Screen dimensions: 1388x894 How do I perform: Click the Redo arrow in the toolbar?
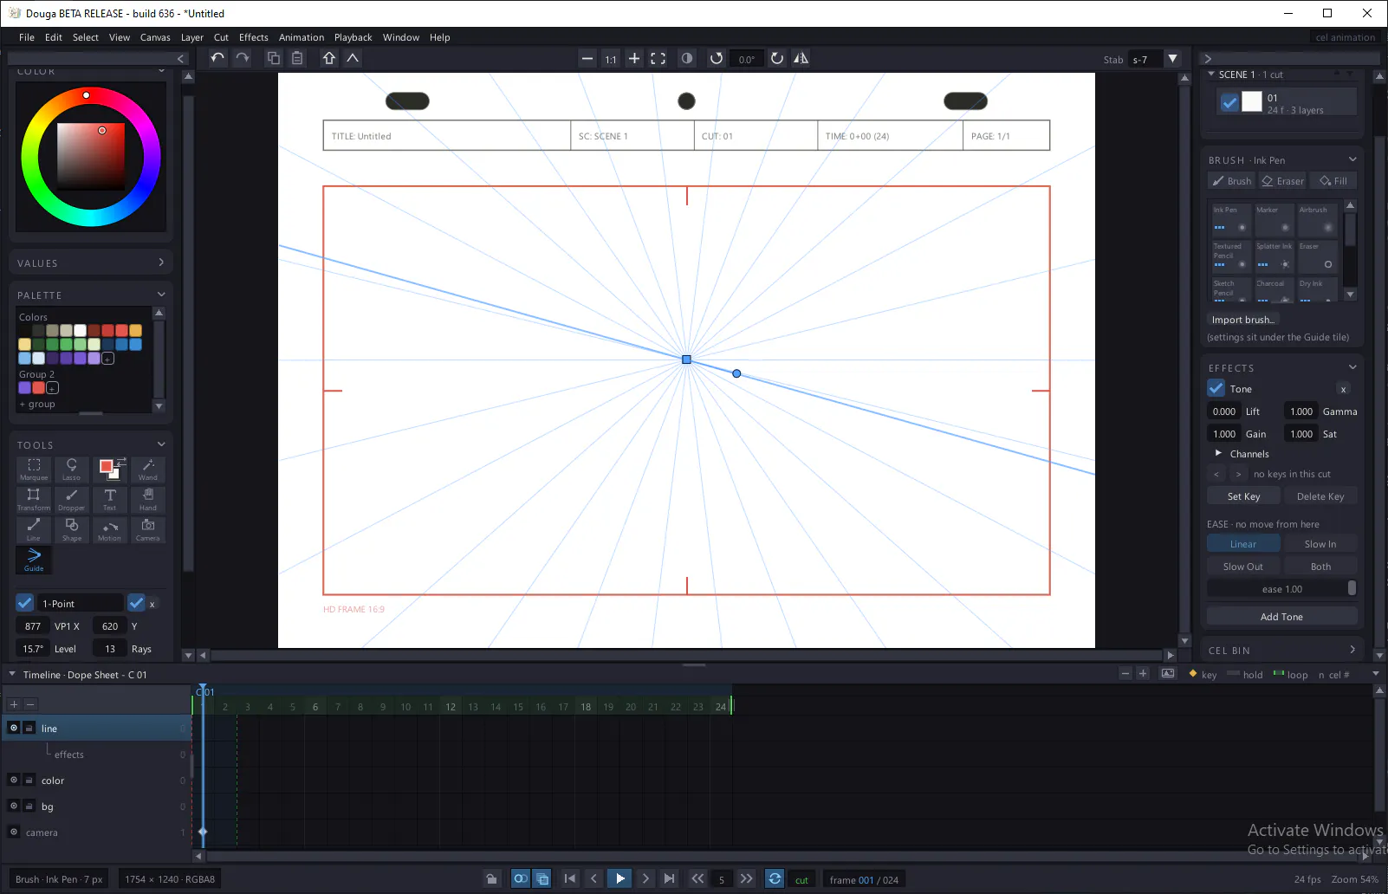(243, 58)
